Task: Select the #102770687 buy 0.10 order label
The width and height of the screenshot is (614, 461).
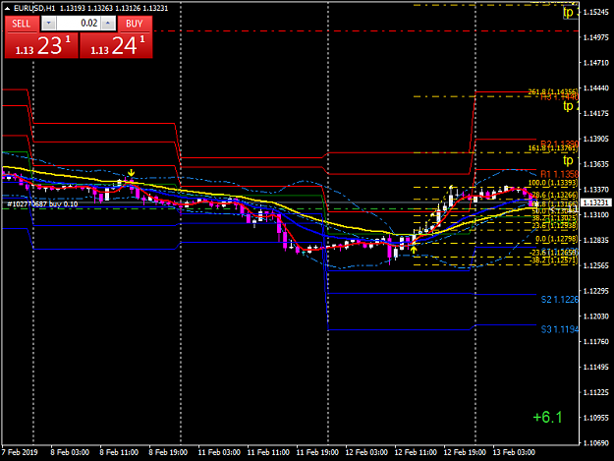Action: pos(42,204)
